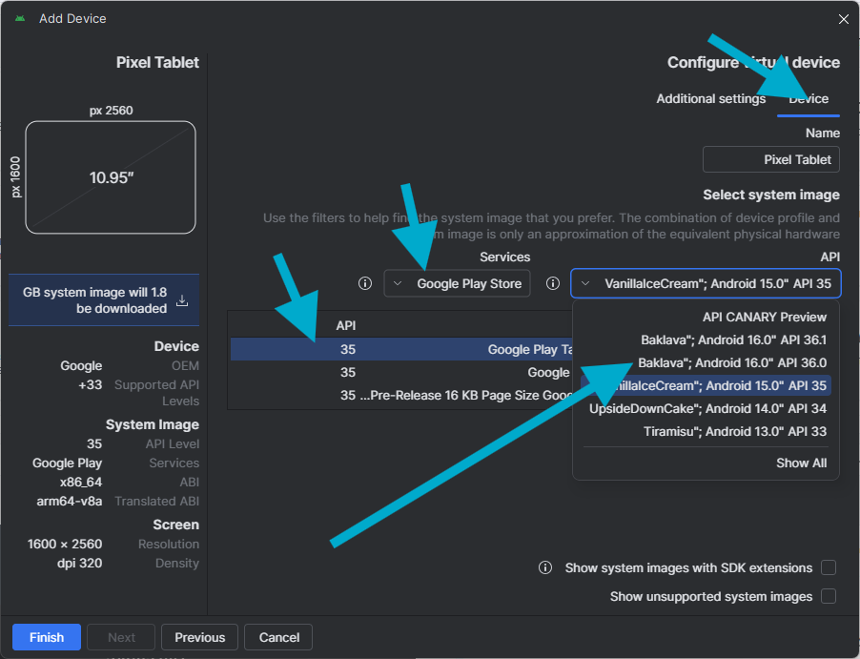Click the download icon for system image
Image resolution: width=860 pixels, height=659 pixels.
(x=182, y=300)
